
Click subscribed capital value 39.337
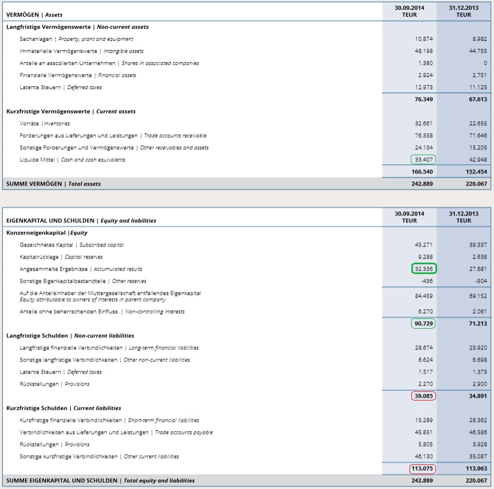[x=478, y=245]
